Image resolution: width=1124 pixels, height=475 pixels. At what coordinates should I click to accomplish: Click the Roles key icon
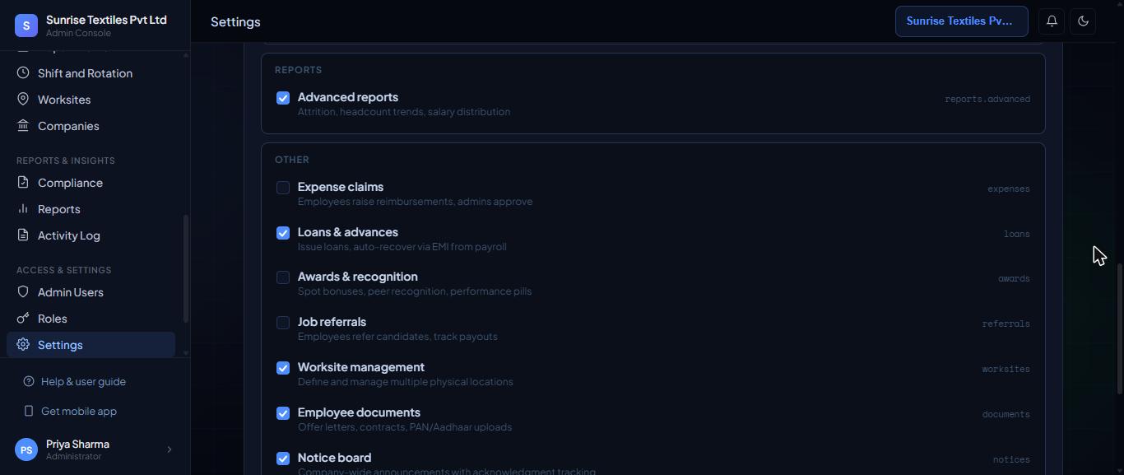[x=23, y=319]
